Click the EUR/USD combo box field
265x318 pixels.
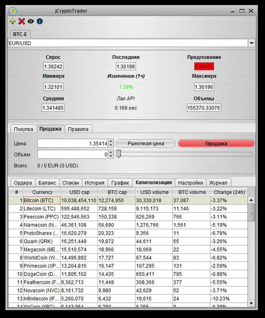pos(128,43)
